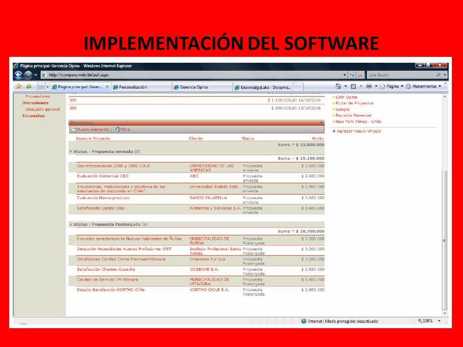Screen dimensions: 463x347
Task: Open the 100% zoom level dropdown
Action: click(x=439, y=321)
